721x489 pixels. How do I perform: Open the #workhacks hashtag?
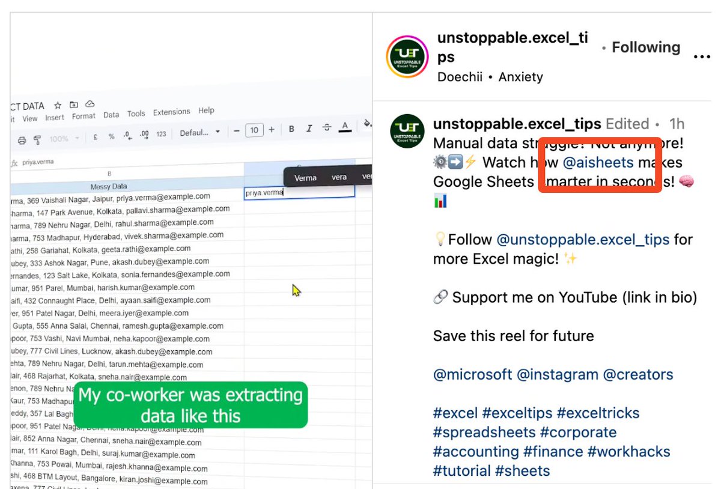point(628,452)
